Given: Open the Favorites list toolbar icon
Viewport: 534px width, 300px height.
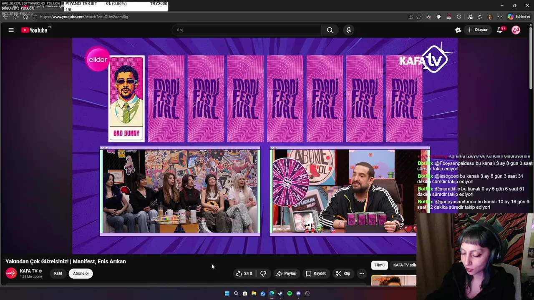Looking at the screenshot, I should coord(480,17).
